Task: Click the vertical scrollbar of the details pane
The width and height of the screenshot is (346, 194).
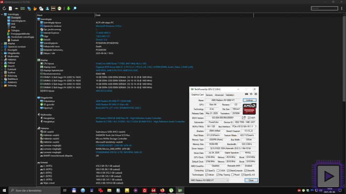Action: tap(344, 58)
